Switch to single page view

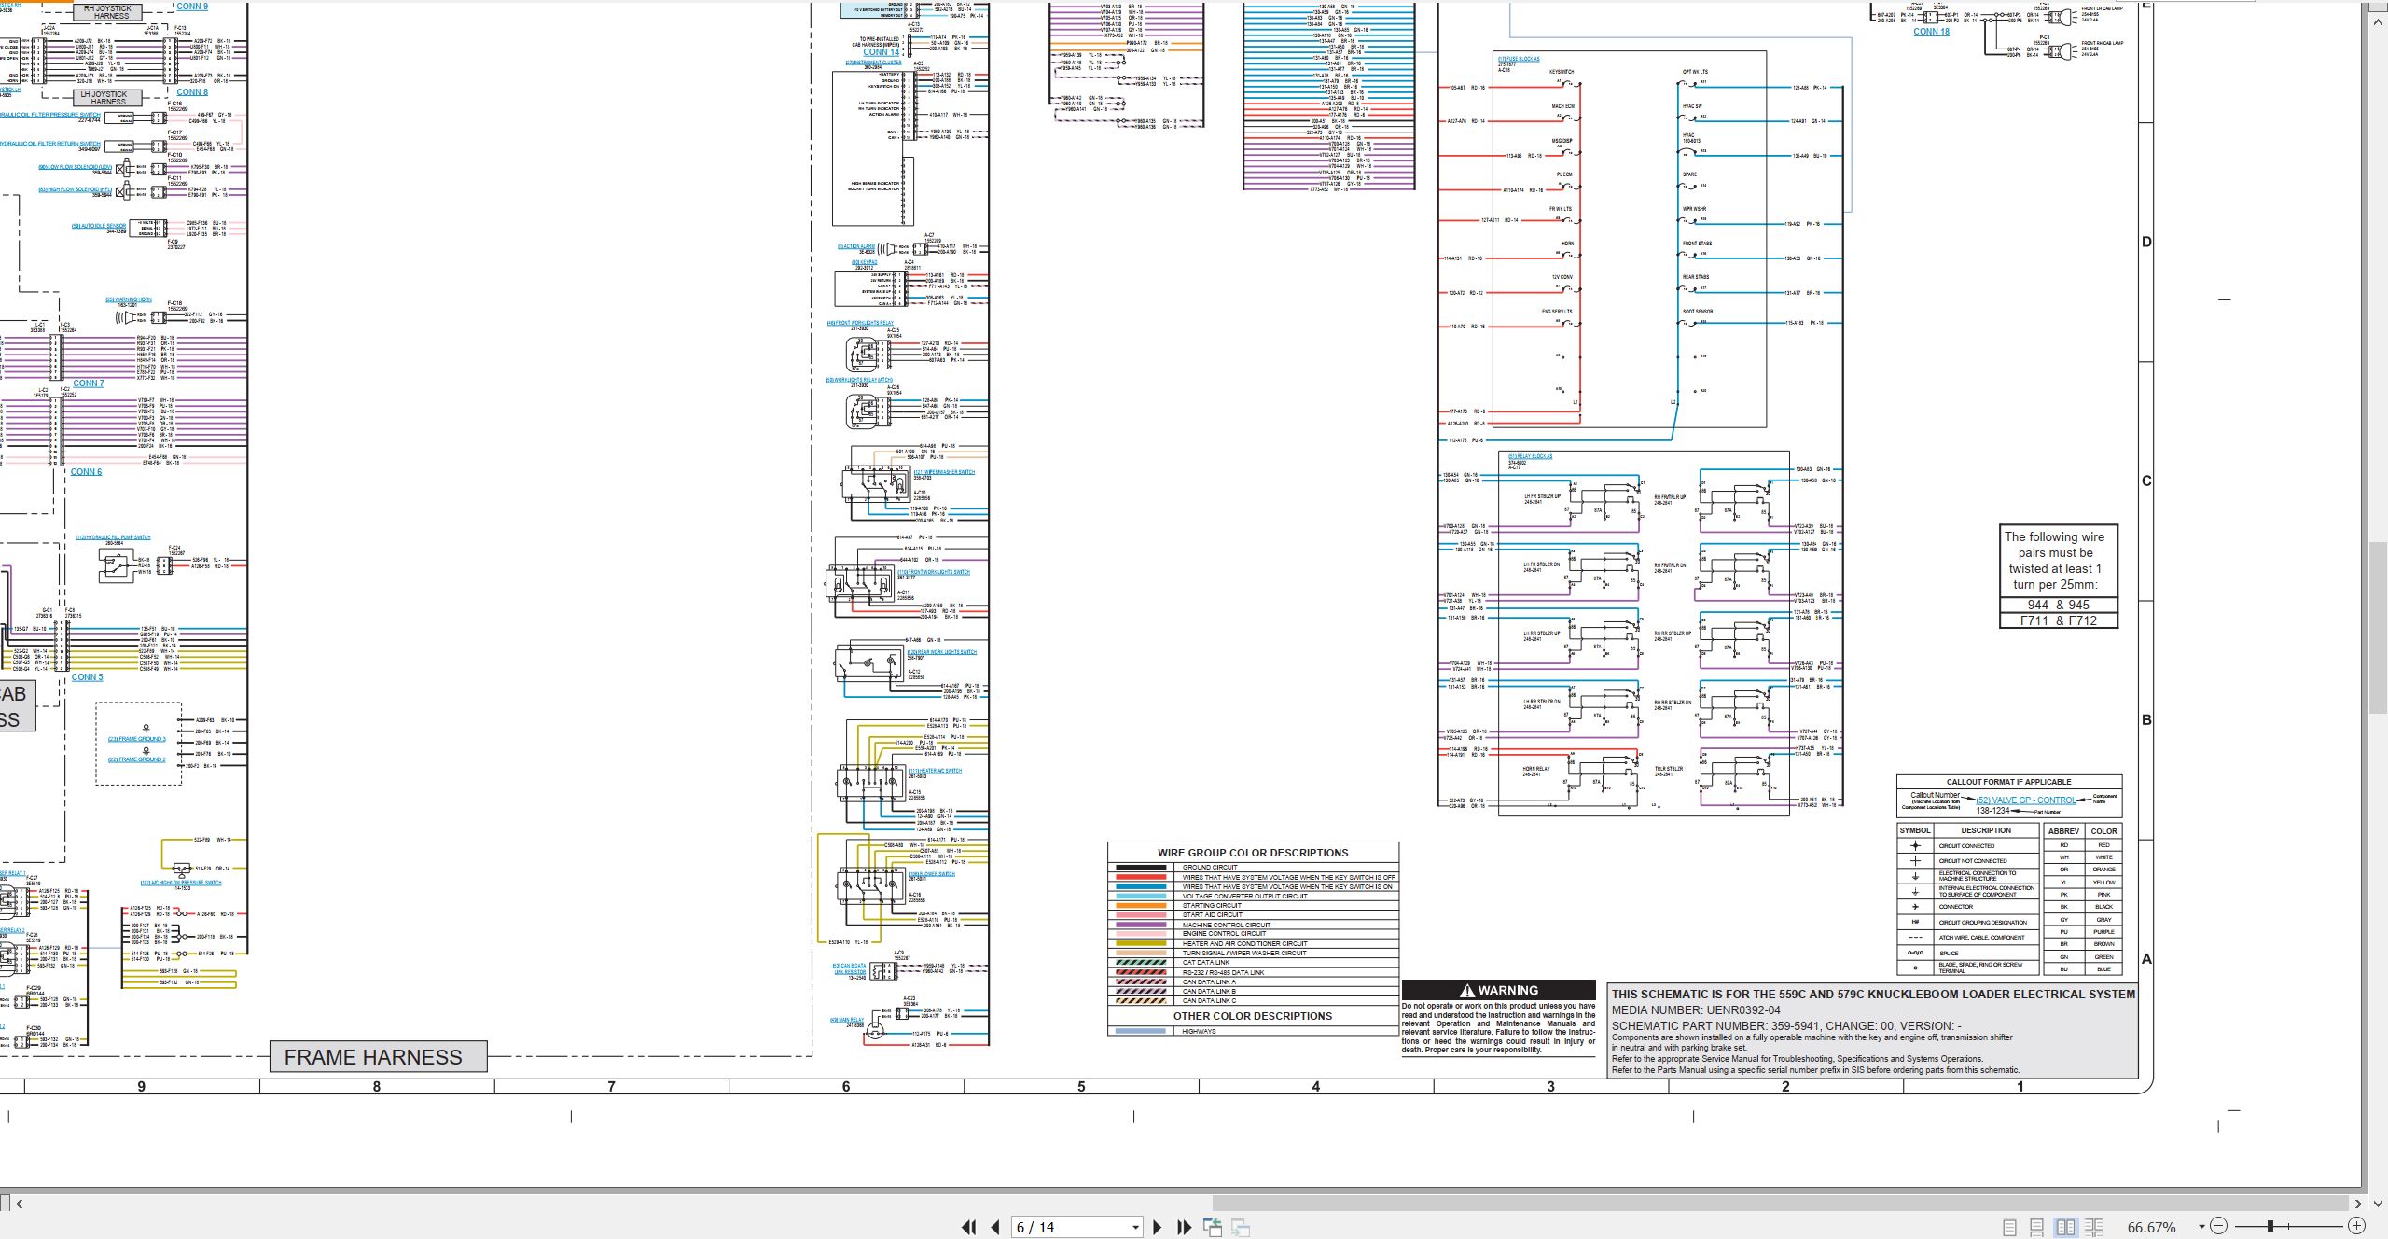(2010, 1228)
